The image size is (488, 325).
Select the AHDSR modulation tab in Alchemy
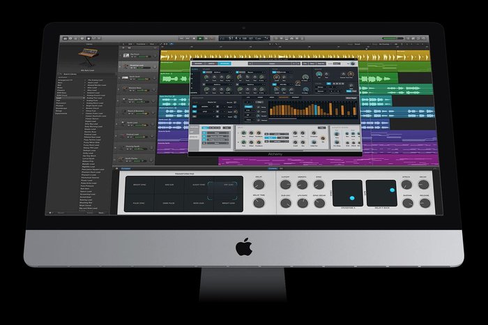tap(260, 98)
